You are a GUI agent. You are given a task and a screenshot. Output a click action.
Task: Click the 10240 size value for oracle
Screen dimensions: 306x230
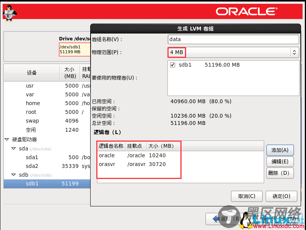157,155
